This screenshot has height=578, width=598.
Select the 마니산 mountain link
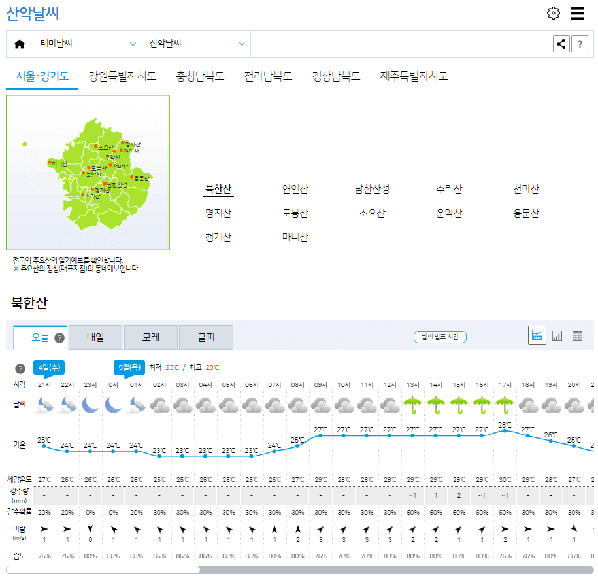pos(295,237)
